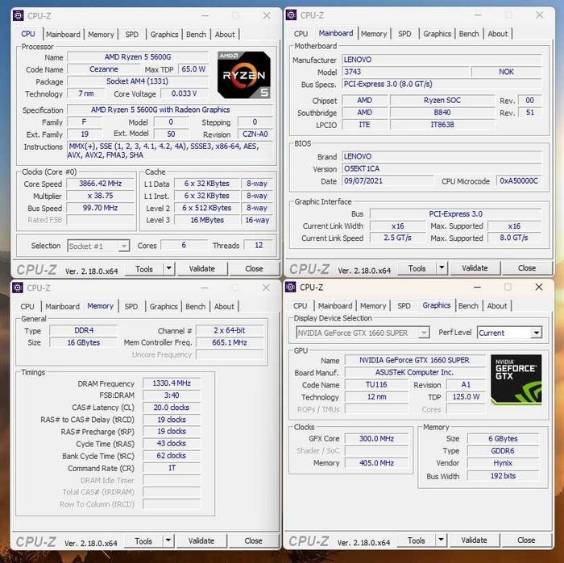Click the GFX Core clock 300.0 MHz
The image size is (564, 563).
point(376,439)
